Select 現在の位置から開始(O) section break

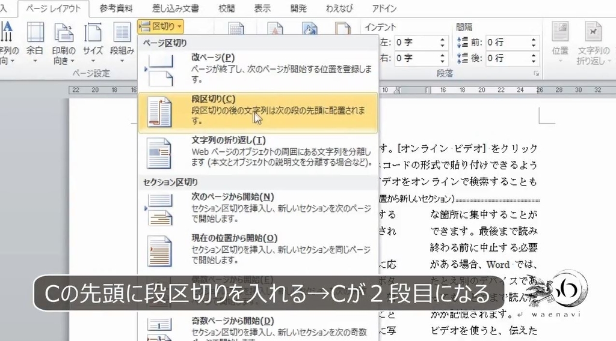[258, 250]
